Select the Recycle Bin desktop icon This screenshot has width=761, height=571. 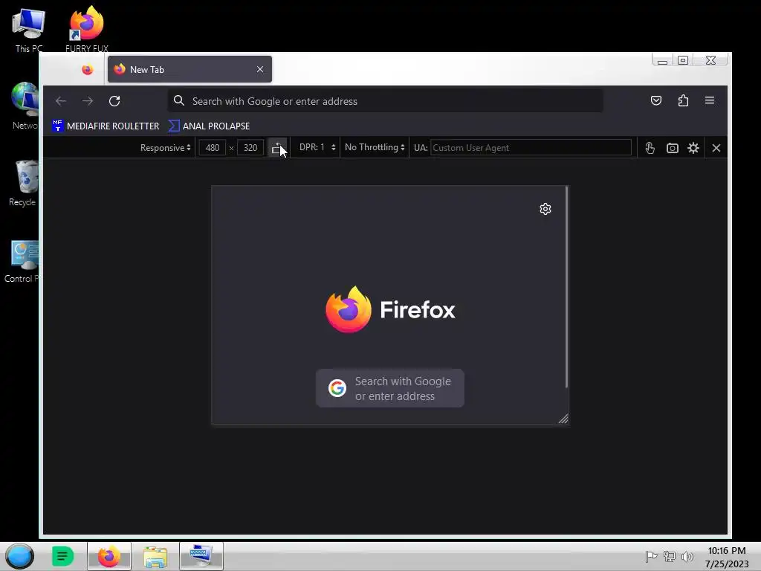coord(23,183)
